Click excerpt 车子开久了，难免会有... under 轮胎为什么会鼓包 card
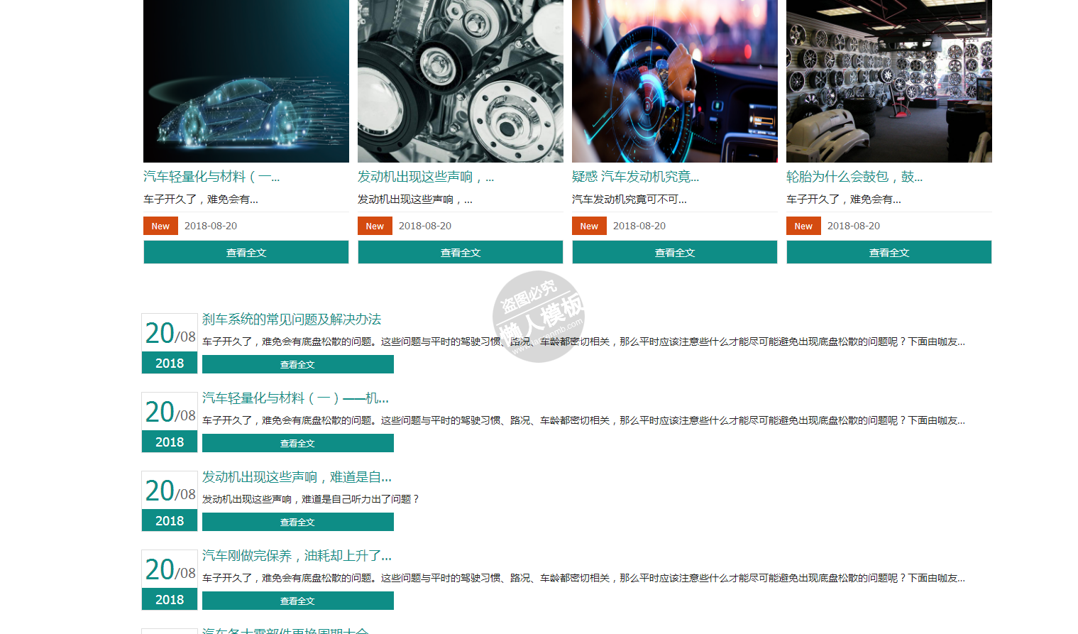Screen dimensions: 1078x634 pos(844,200)
